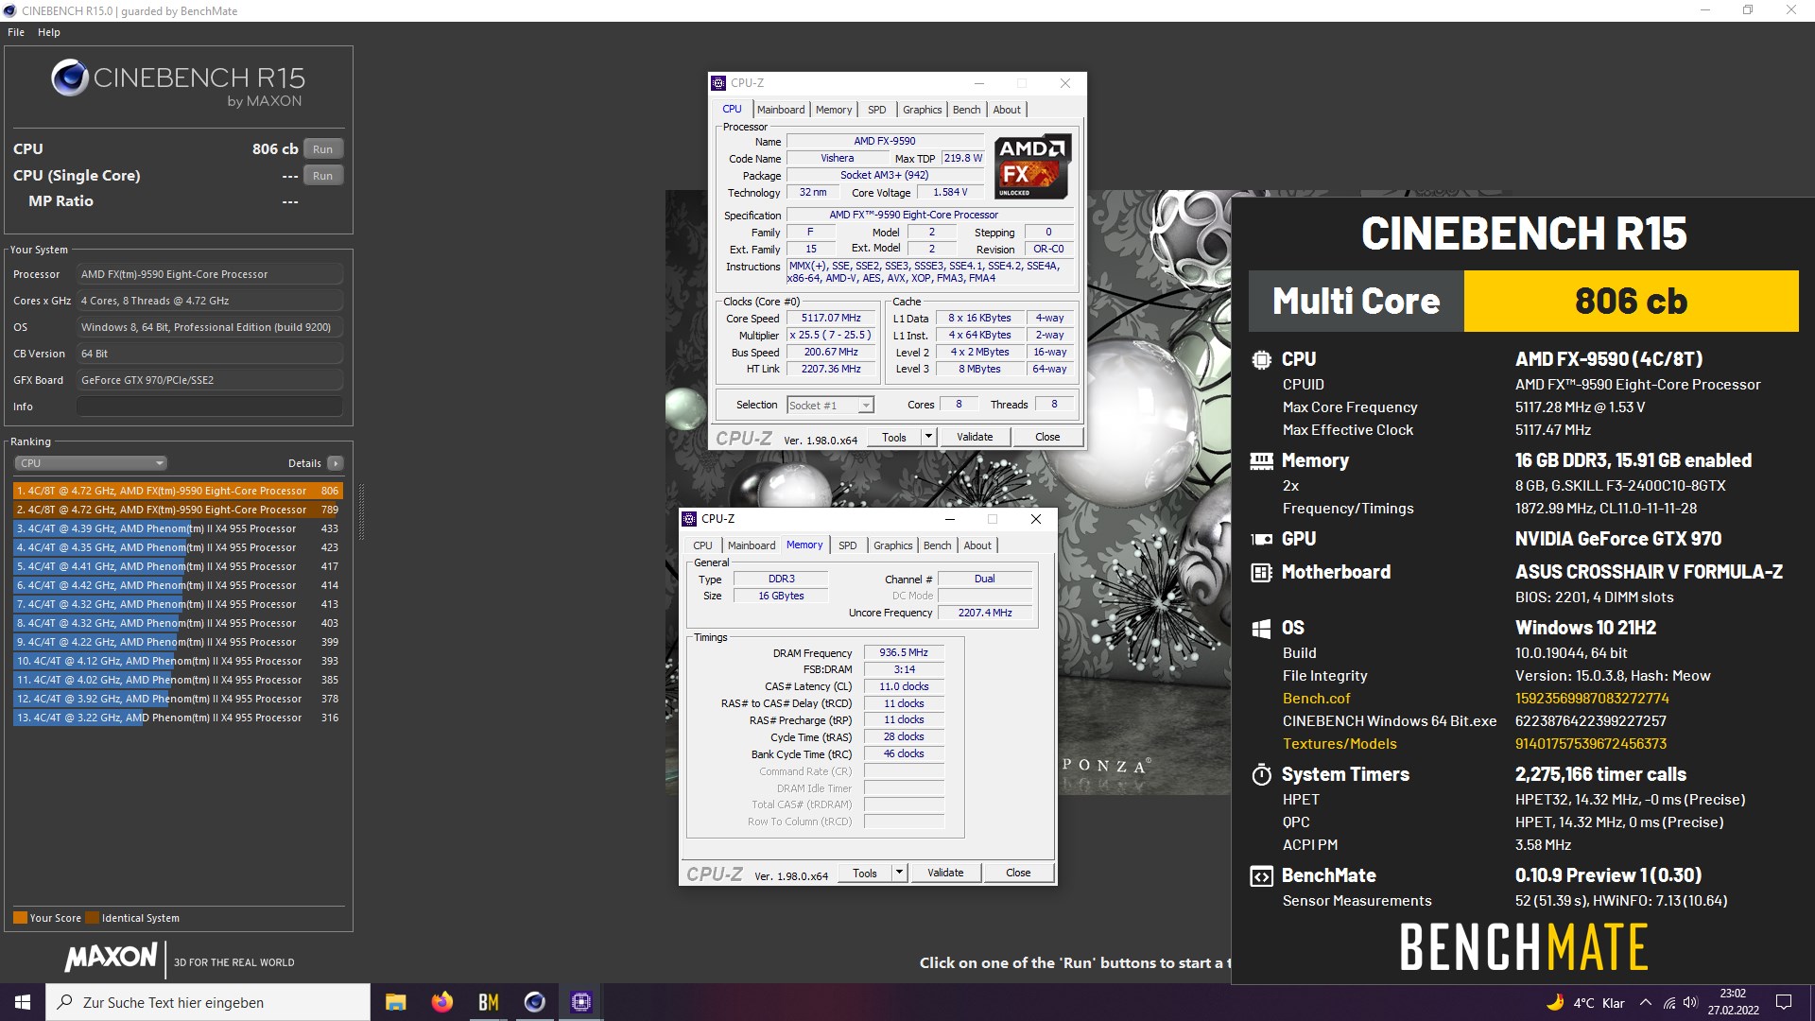Open the notification center icon
The height and width of the screenshot is (1021, 1815).
pos(1784,1002)
